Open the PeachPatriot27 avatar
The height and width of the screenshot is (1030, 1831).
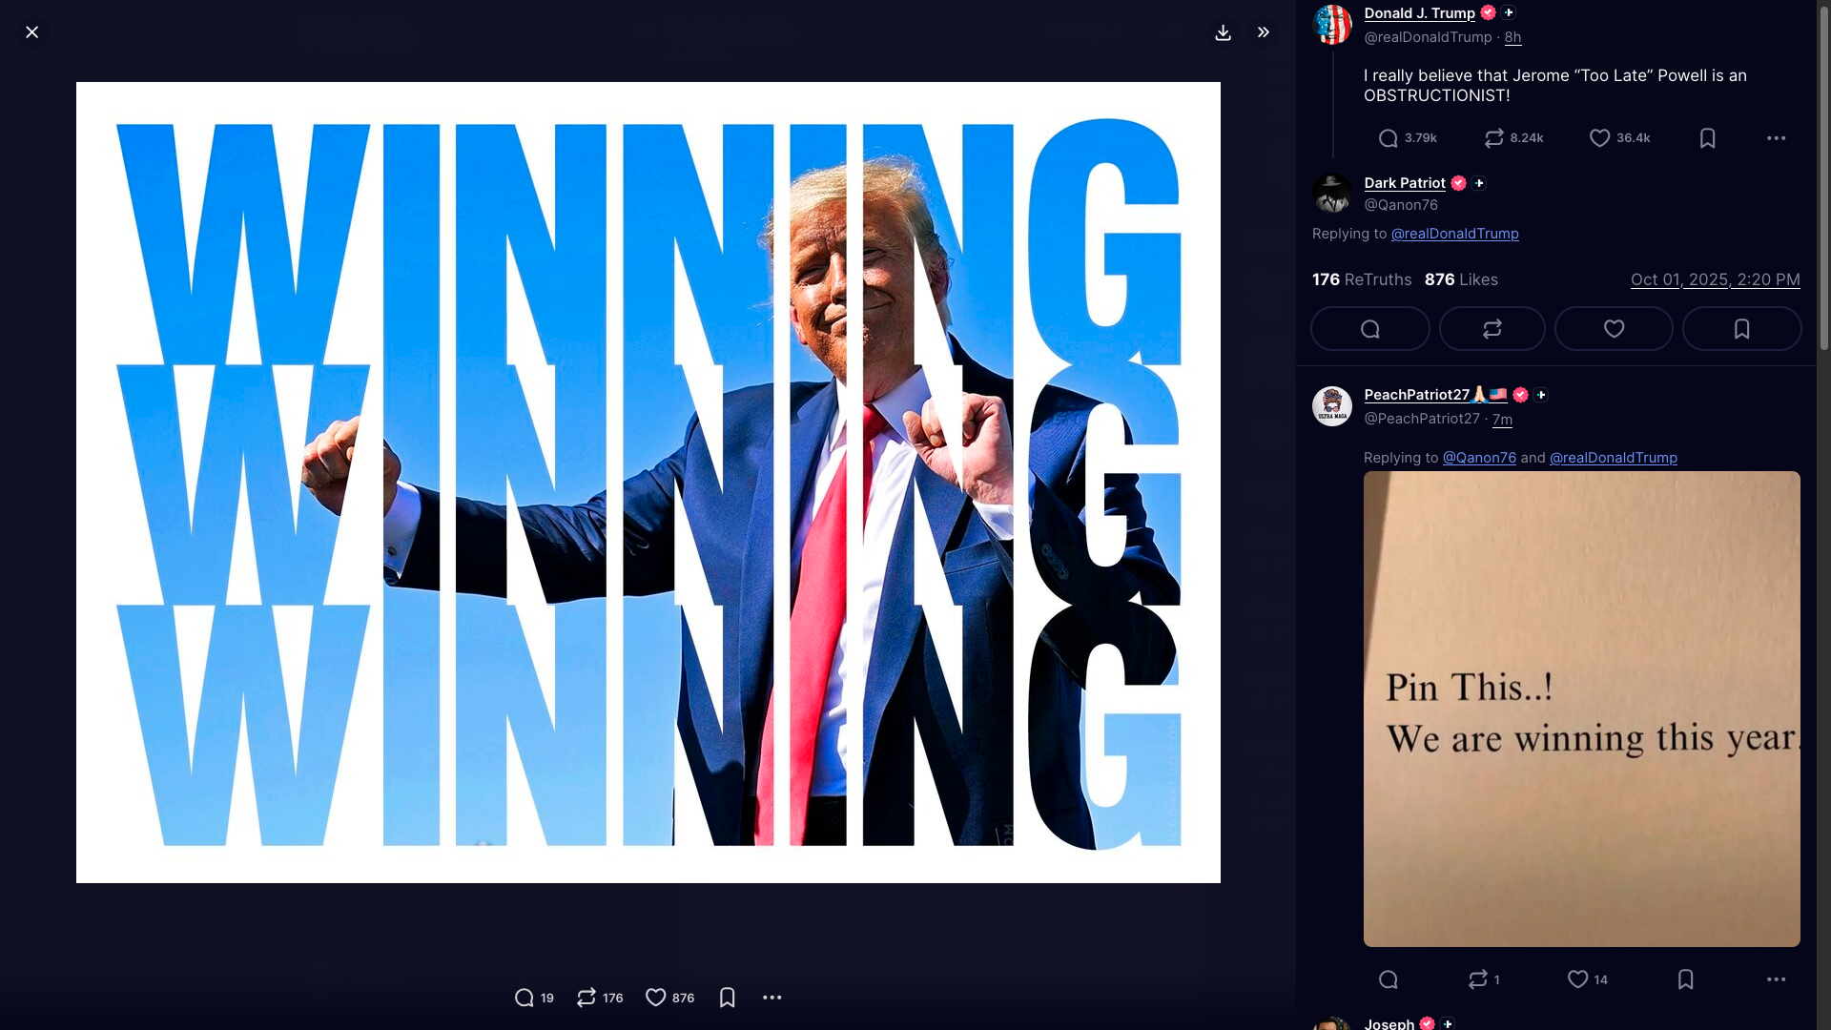coord(1331,406)
